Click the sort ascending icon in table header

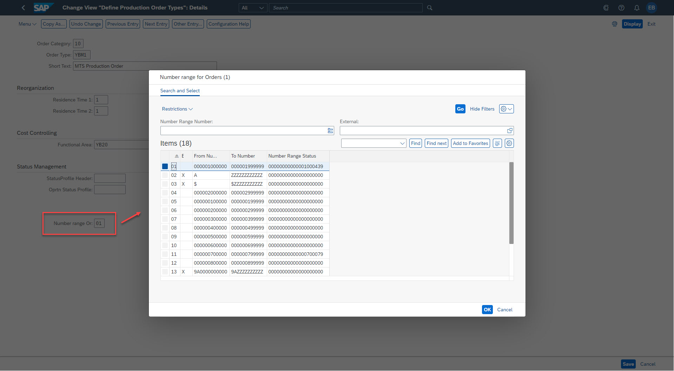(x=177, y=156)
